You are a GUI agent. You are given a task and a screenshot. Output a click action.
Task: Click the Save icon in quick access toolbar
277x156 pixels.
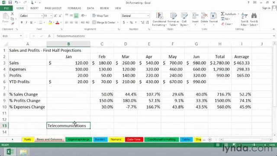point(10,3)
